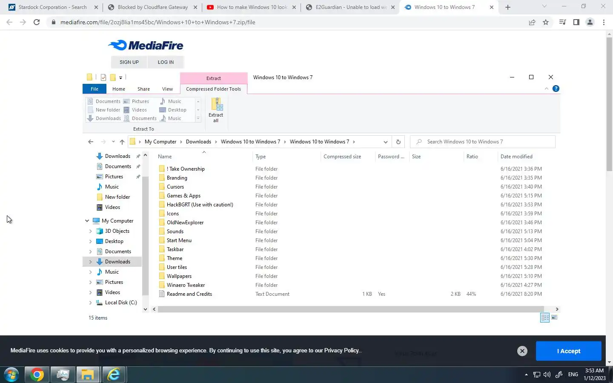This screenshot has height=383, width=613.
Task: Open a new Chrome tab with plus icon
Action: click(x=507, y=7)
